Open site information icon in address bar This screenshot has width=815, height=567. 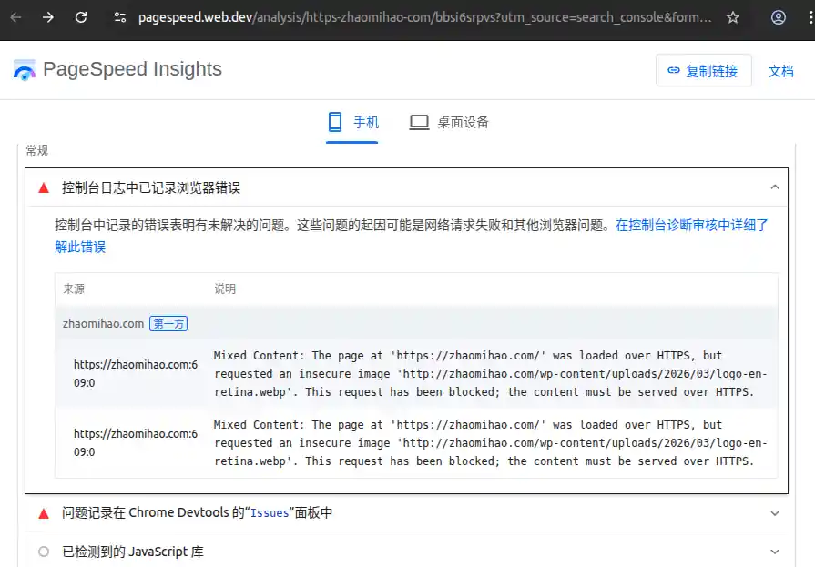(119, 17)
